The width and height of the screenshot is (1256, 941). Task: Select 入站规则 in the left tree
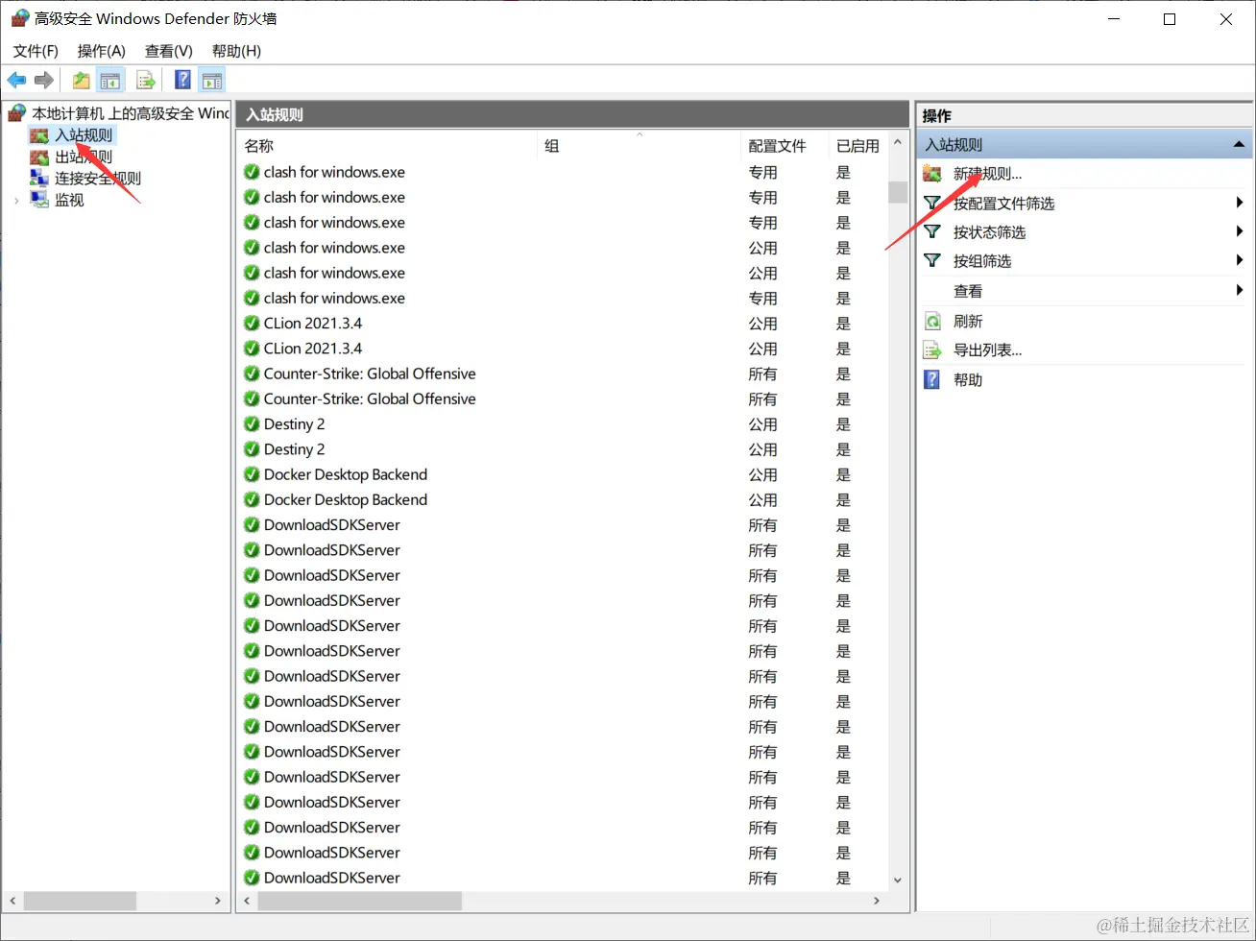84,135
